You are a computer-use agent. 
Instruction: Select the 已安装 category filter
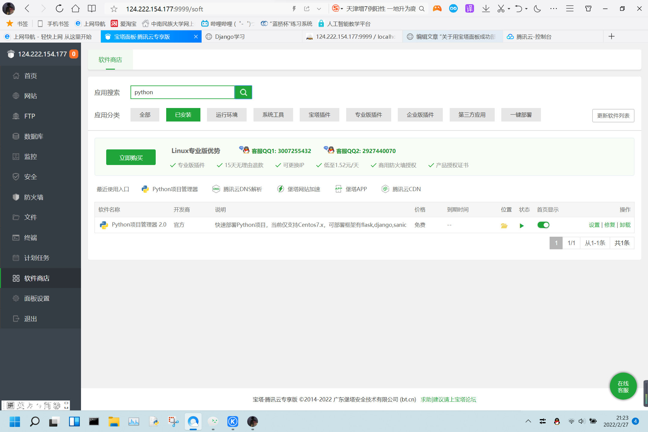(183, 115)
